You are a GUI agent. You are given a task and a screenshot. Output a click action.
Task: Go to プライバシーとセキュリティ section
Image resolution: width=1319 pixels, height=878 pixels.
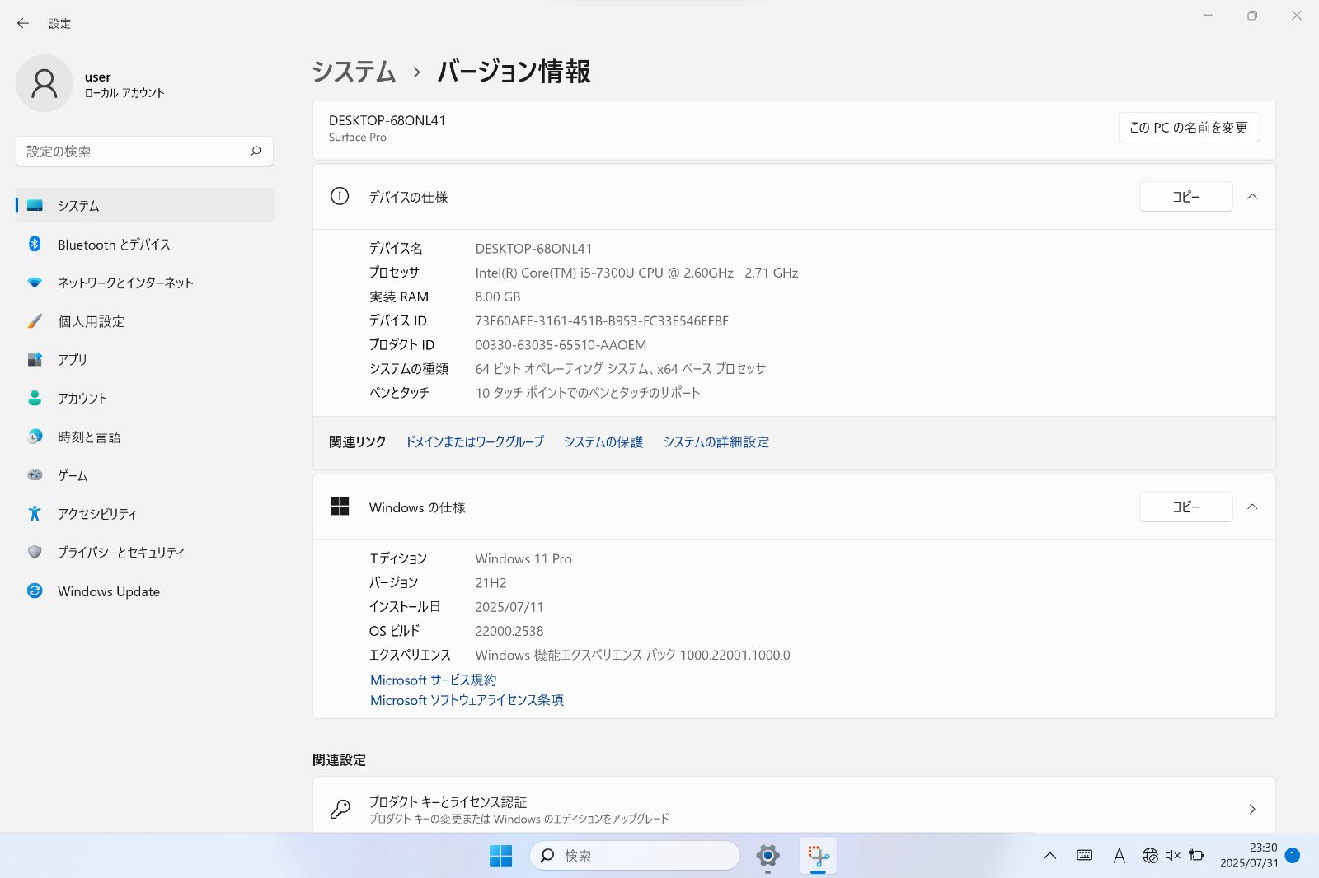click(x=120, y=553)
